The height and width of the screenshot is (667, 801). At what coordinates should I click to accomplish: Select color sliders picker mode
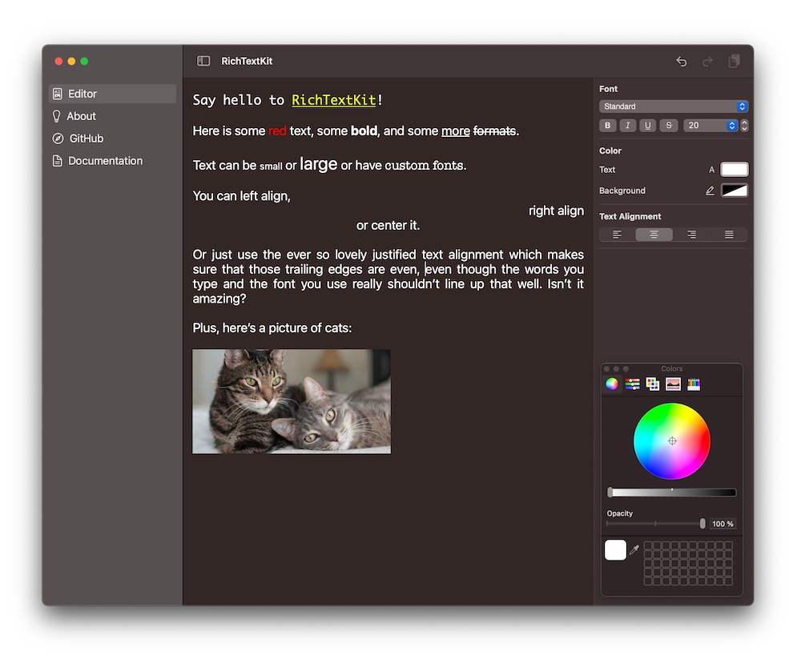coord(633,384)
